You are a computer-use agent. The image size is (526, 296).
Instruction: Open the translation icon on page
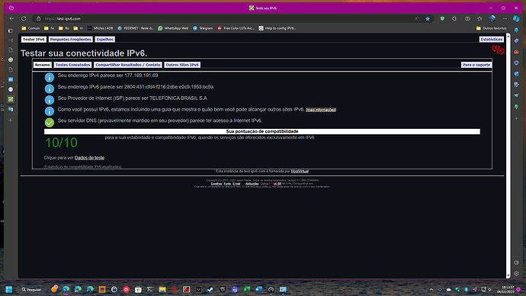(x=498, y=50)
